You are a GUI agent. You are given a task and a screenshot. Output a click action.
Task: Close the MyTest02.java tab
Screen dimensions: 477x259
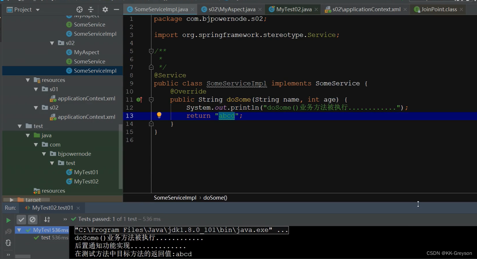coord(316,10)
